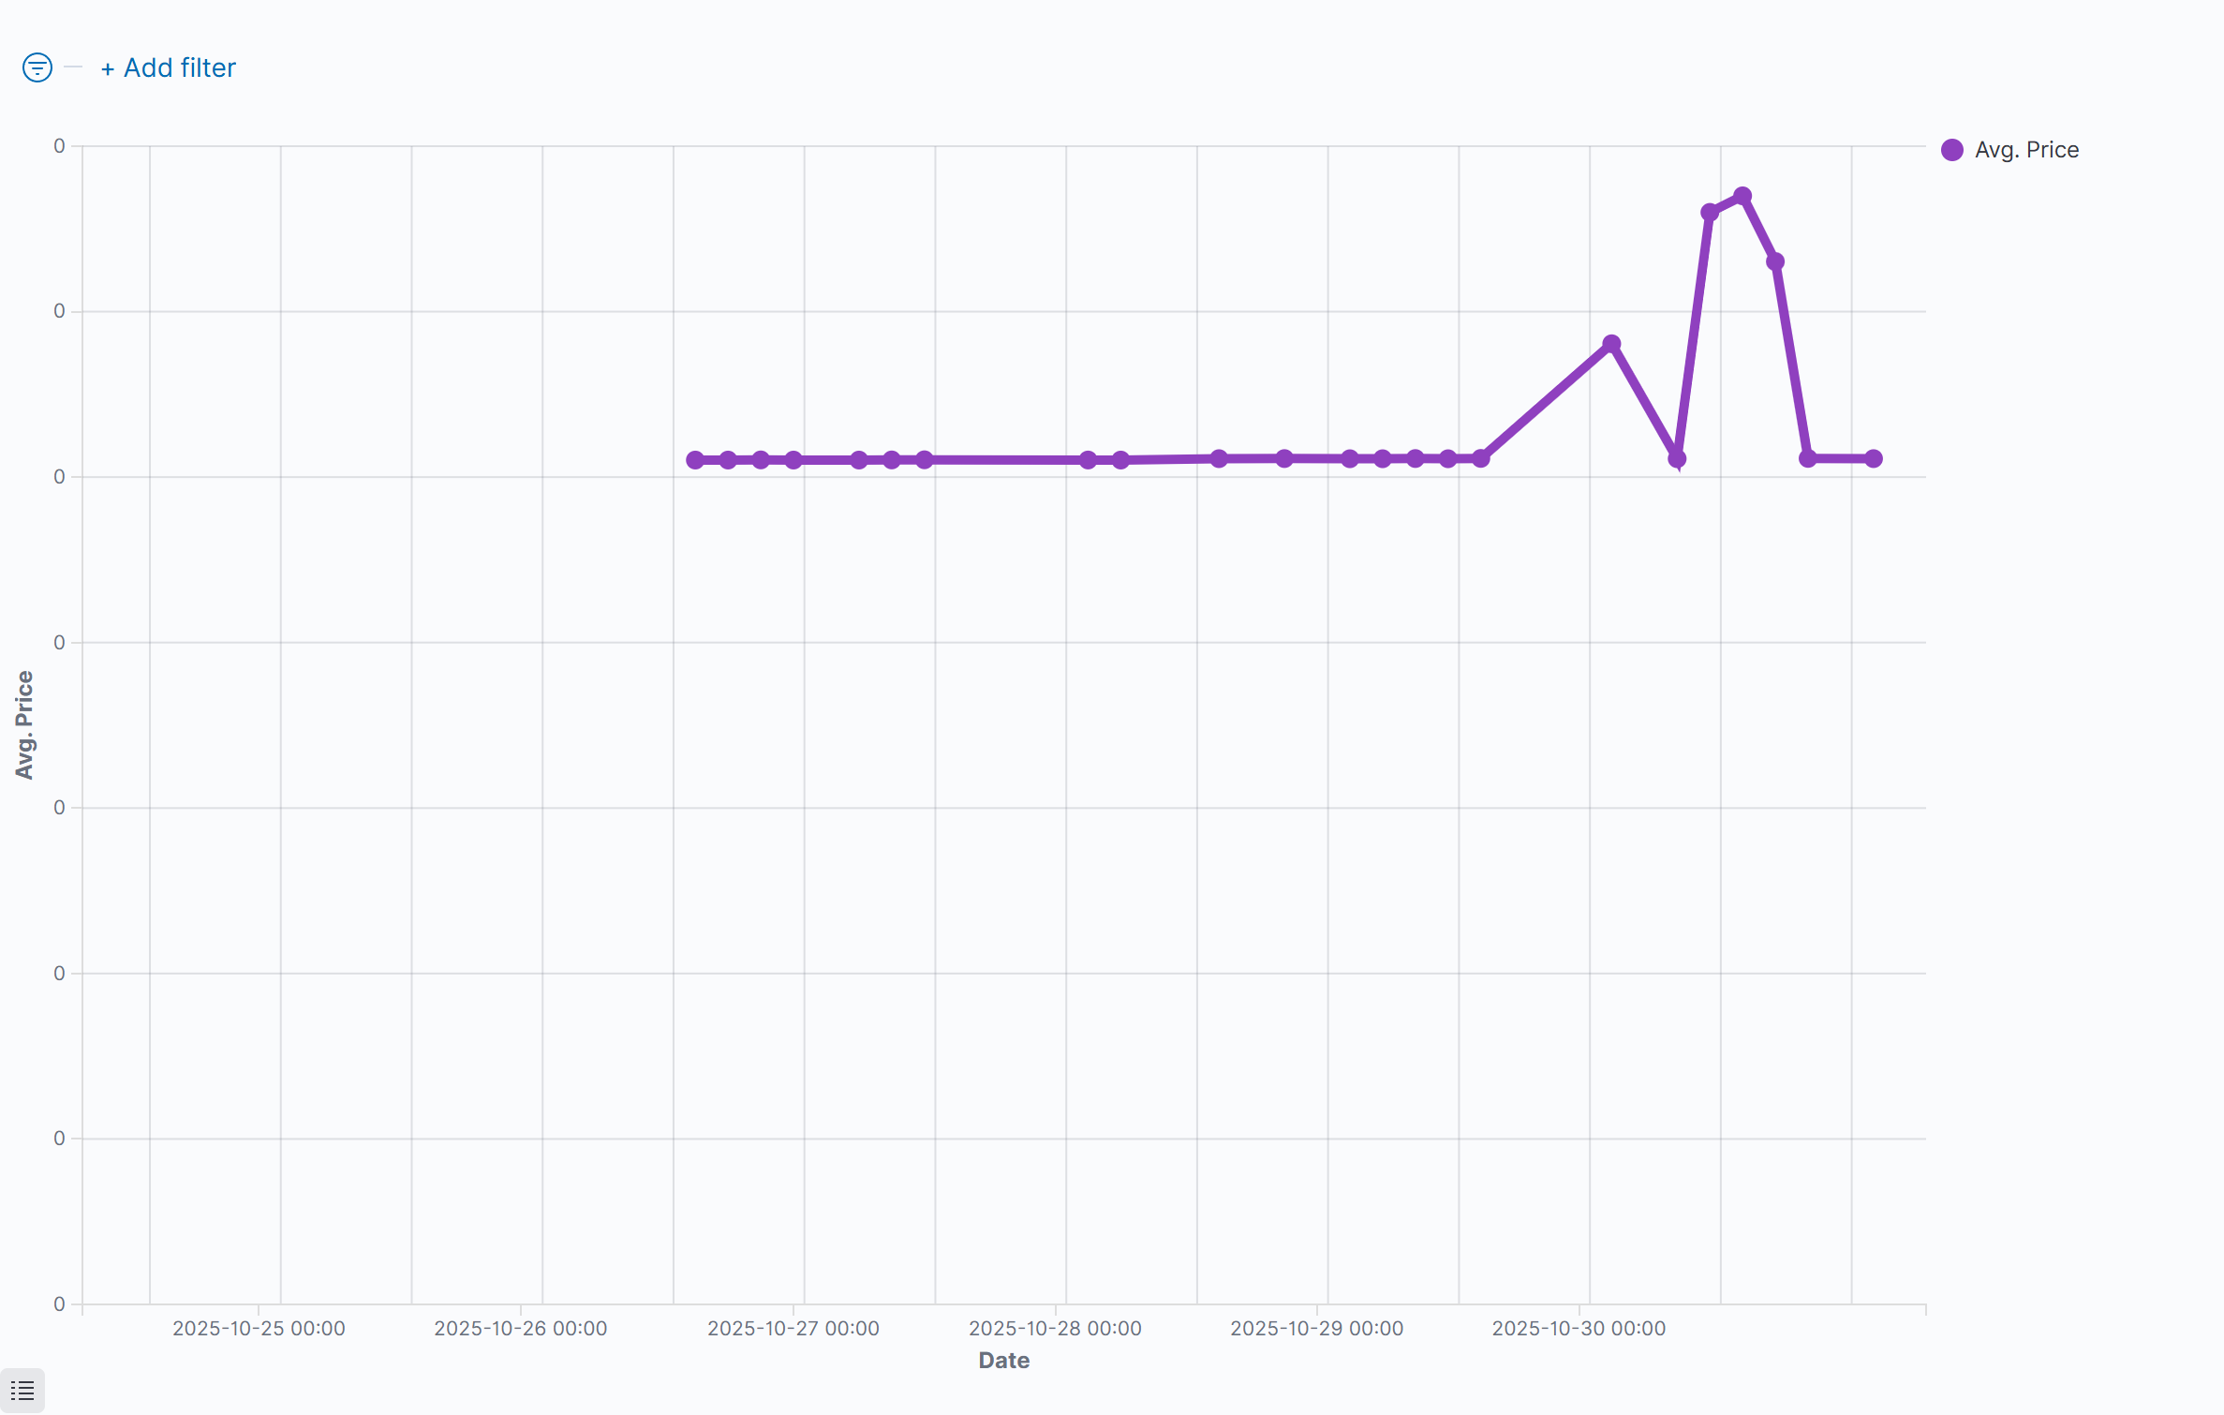Viewport: 2224px width, 1415px height.
Task: Click the 2025-10-29 00:00 axis label
Action: 1316,1328
